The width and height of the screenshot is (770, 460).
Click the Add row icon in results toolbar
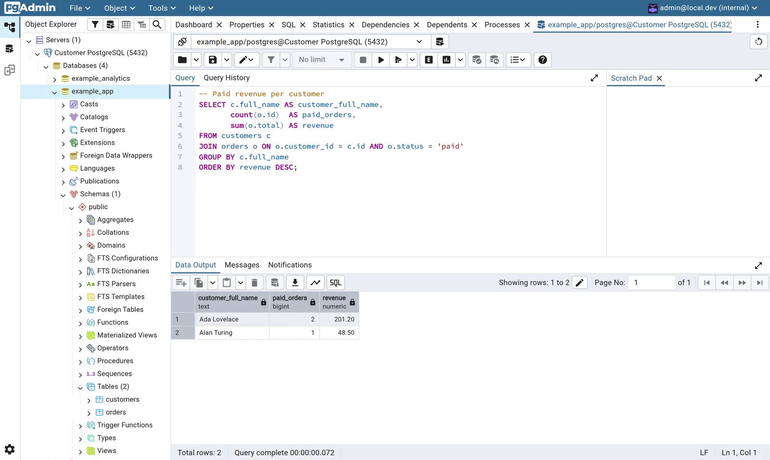181,282
